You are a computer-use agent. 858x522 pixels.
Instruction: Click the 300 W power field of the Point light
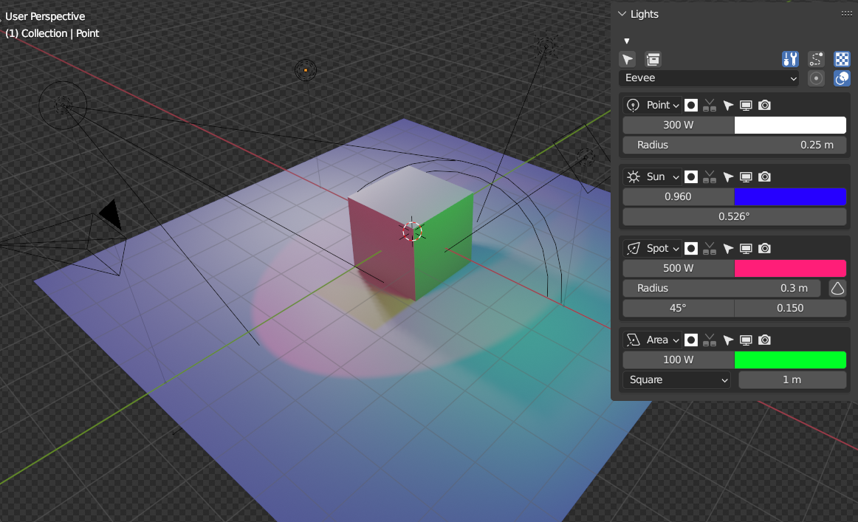pyautogui.click(x=677, y=125)
